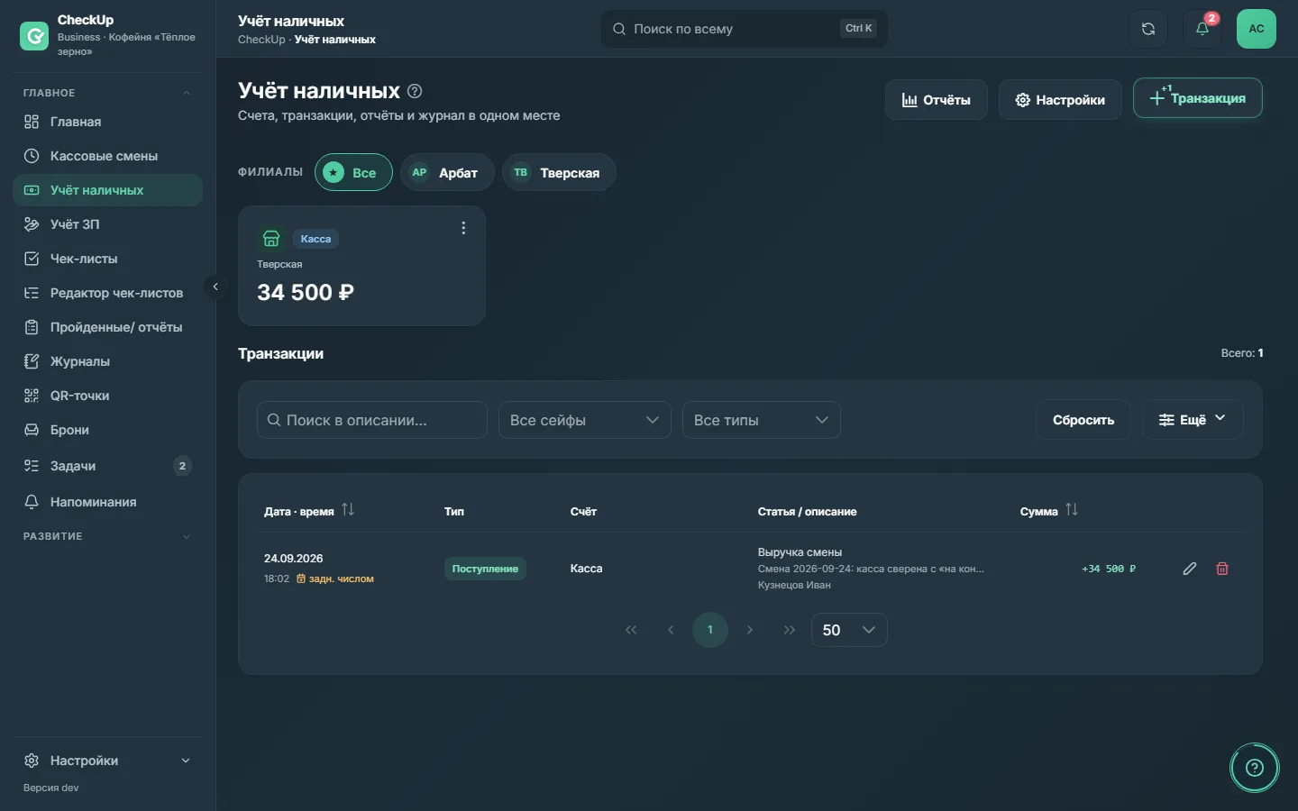Click the CheckUp breadcrumb link
The width and height of the screenshot is (1298, 811).
[261, 40]
